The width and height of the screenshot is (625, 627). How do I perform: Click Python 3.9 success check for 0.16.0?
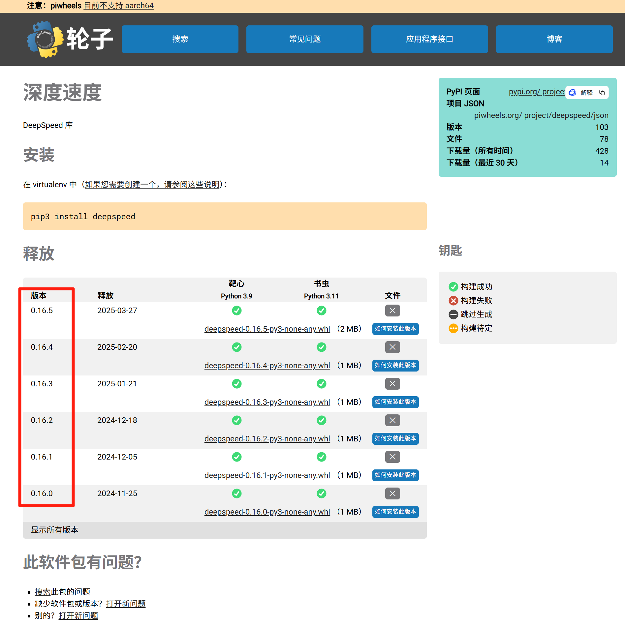coord(237,493)
